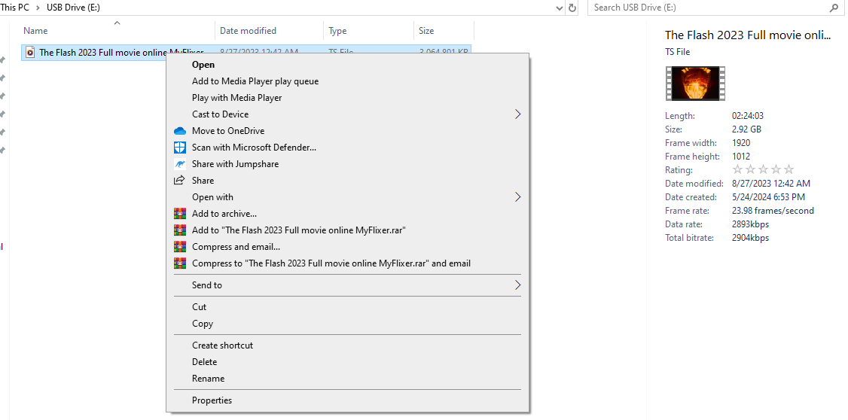Screen dimensions: 848x420
Task: Select The Flash 2023 file name
Action: tap(121, 53)
